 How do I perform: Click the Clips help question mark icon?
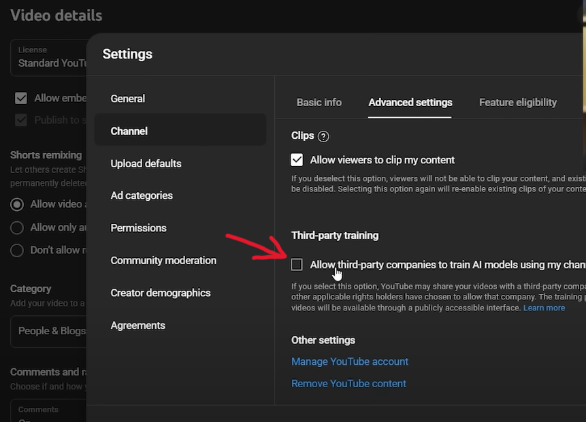coord(323,136)
